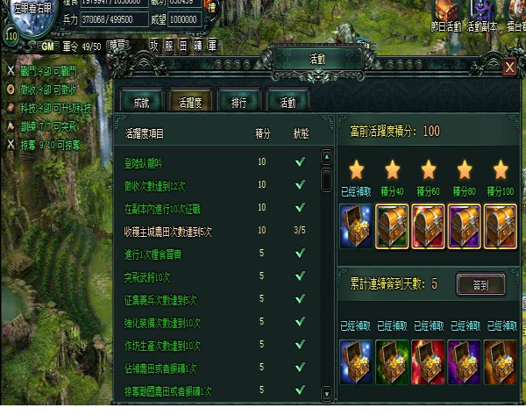This screenshot has width=526, height=415.
Task: Click the activity list scrollbar thumb
Action: [326, 180]
